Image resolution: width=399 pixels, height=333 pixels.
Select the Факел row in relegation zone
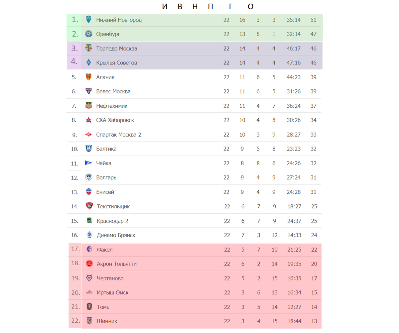point(195,250)
